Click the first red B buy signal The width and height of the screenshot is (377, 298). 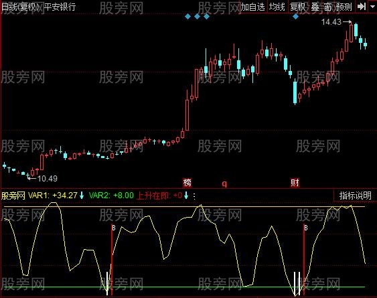(114, 227)
